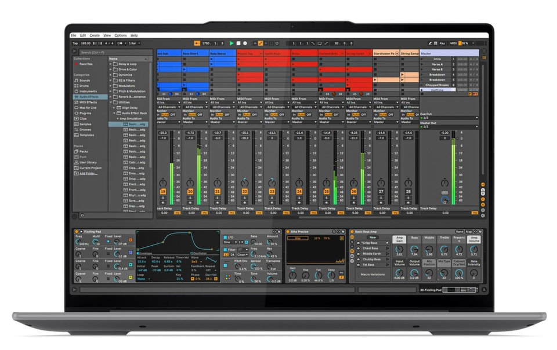Expand the Delay & Loop folder
This screenshot has width=557, height=350.
click(x=111, y=64)
